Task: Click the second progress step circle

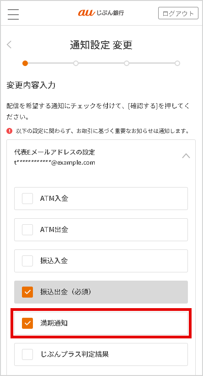Action: point(76,63)
